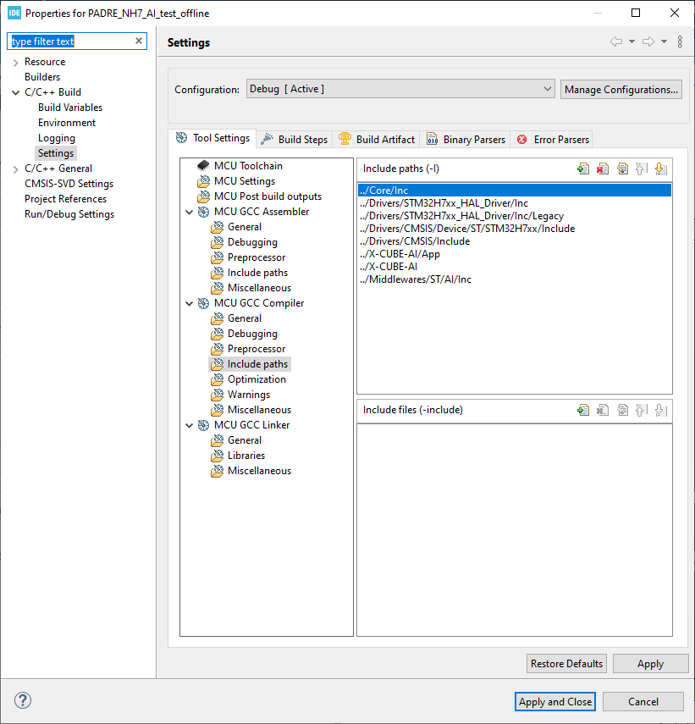695x724 pixels.
Task: Open Project References page
Action: 65,198
